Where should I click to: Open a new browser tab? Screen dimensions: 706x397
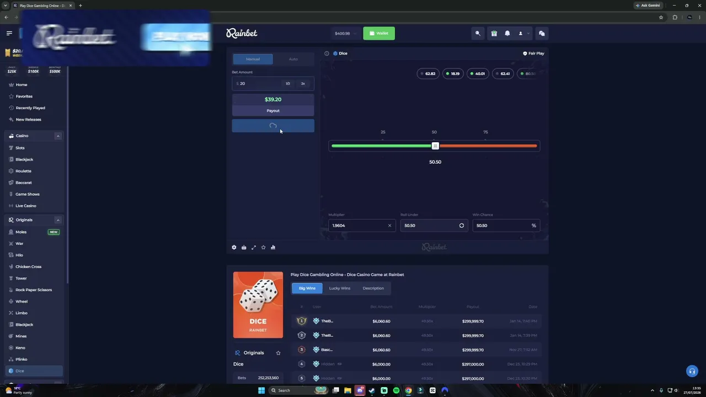point(81,6)
